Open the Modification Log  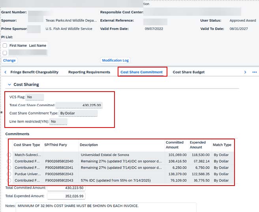pyautogui.click(x=115, y=60)
